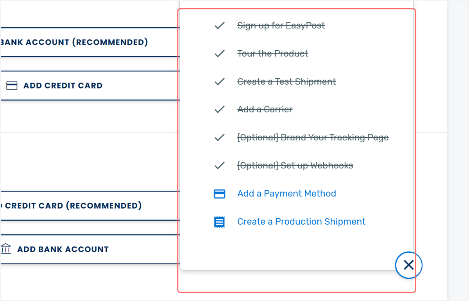
Task: Close the onboarding checklist with the X button
Action: 409,266
